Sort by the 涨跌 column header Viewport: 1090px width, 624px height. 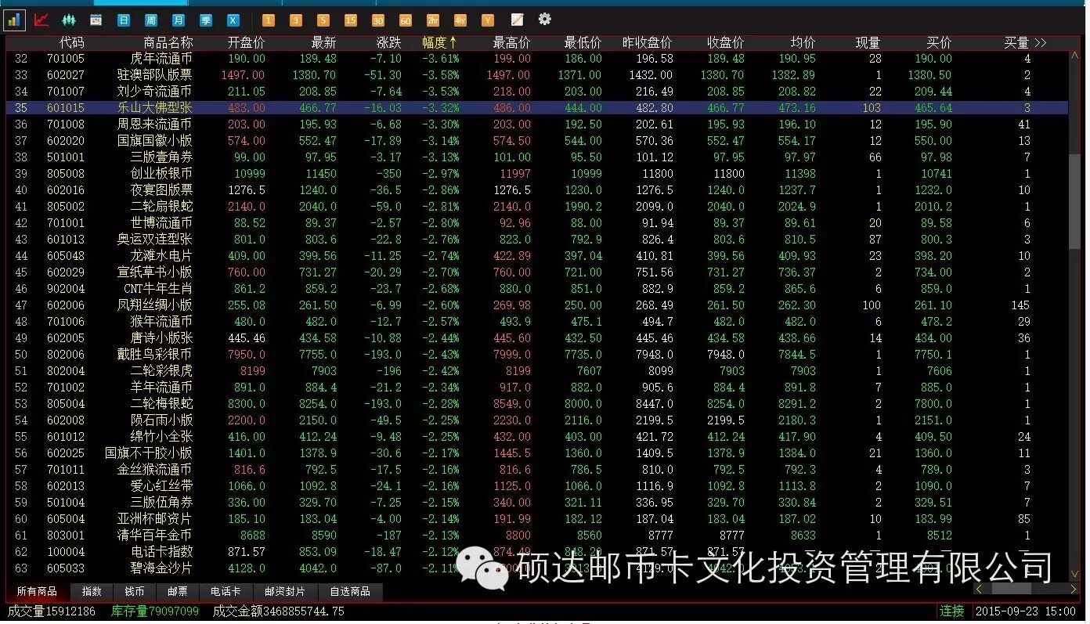click(388, 42)
